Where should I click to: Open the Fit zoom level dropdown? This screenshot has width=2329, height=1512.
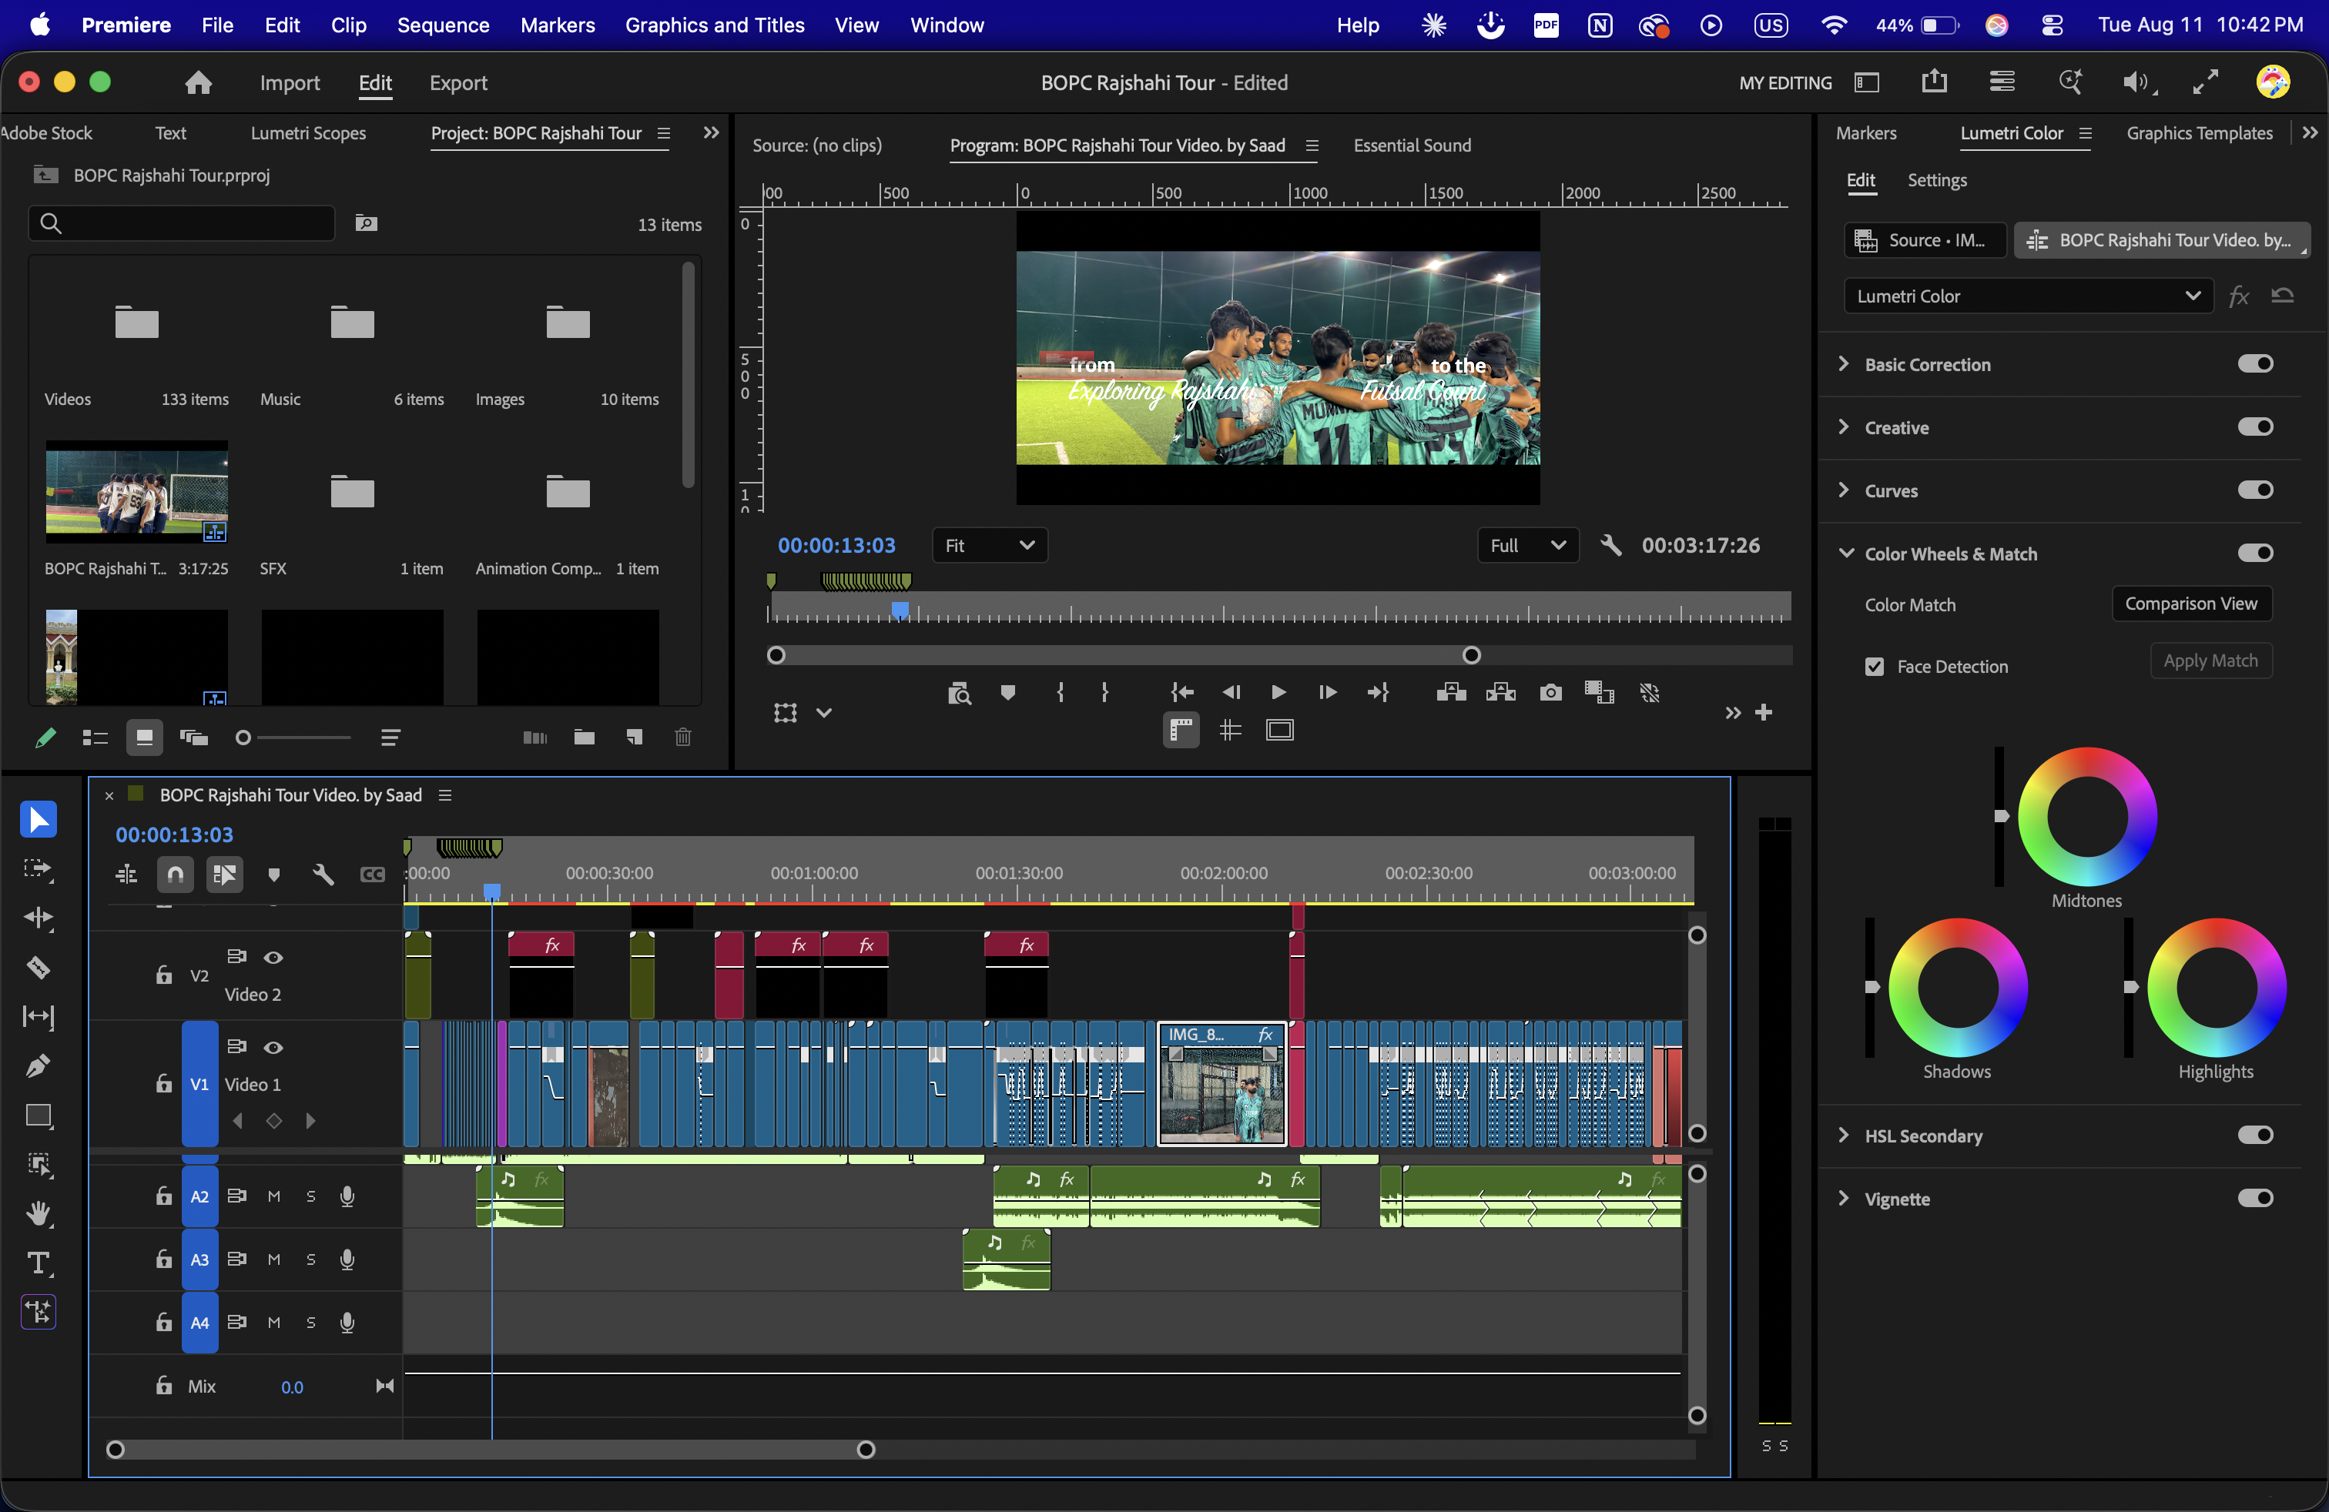tap(990, 545)
